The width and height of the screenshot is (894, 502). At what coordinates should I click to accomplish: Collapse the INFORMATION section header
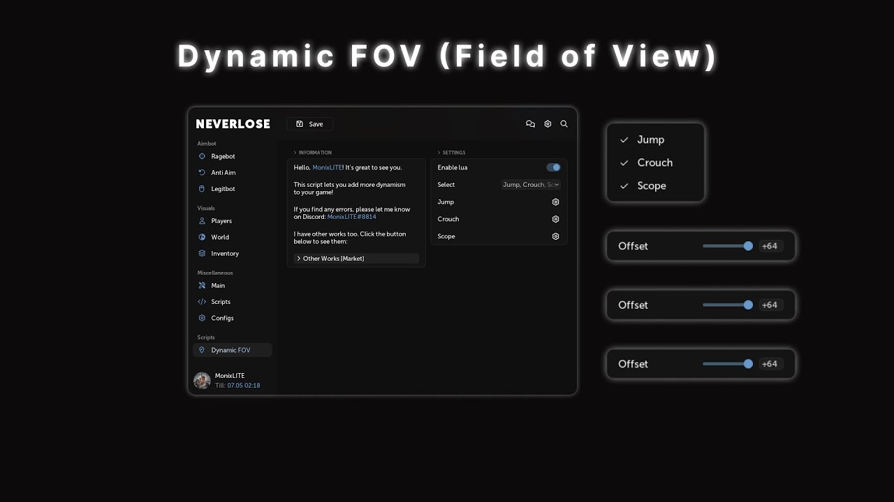[x=312, y=153]
